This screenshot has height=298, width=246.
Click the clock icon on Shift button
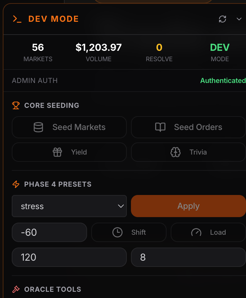[117, 232]
